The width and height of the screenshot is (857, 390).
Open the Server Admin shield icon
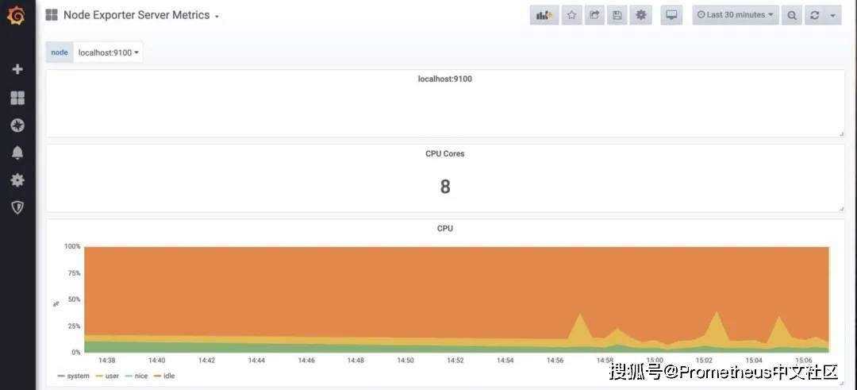click(17, 207)
